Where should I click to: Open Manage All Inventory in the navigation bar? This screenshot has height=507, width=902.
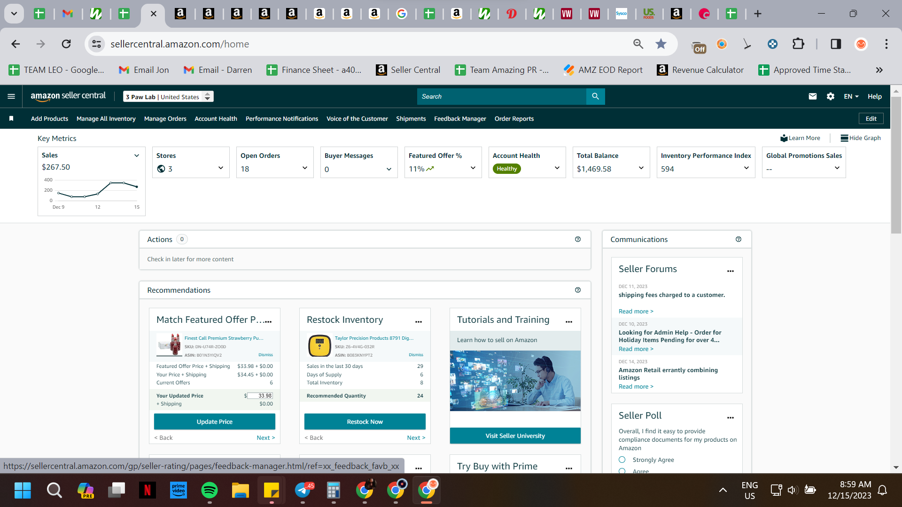[106, 118]
